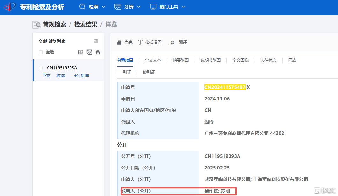The image size is (338, 196).
Task: Click the application date 2024.11.06
Action: pos(217,99)
